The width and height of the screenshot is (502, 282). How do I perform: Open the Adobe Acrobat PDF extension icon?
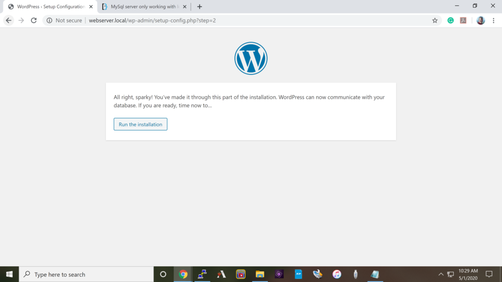[463, 21]
